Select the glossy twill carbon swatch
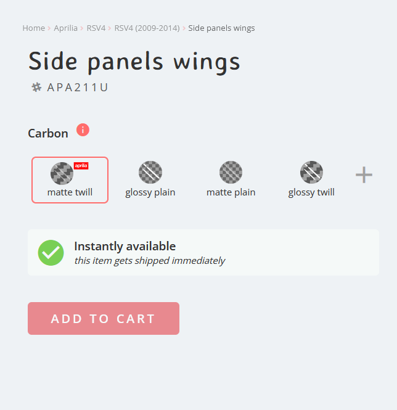 tap(311, 172)
